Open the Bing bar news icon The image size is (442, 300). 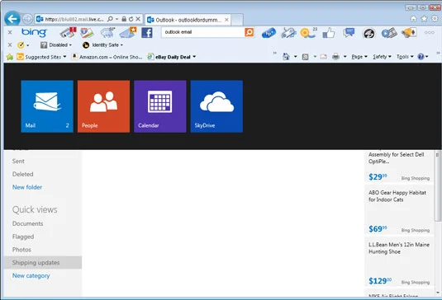click(69, 32)
